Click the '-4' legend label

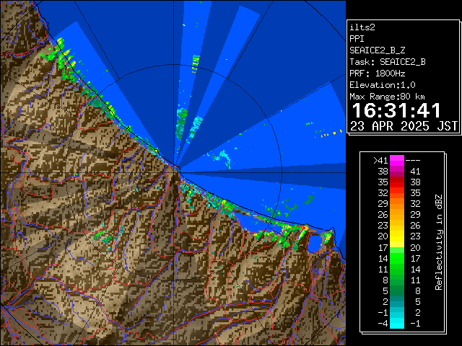point(383,324)
